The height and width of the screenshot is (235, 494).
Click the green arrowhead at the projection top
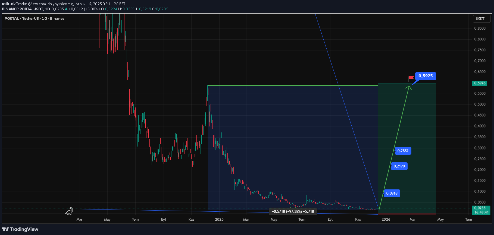409,87
